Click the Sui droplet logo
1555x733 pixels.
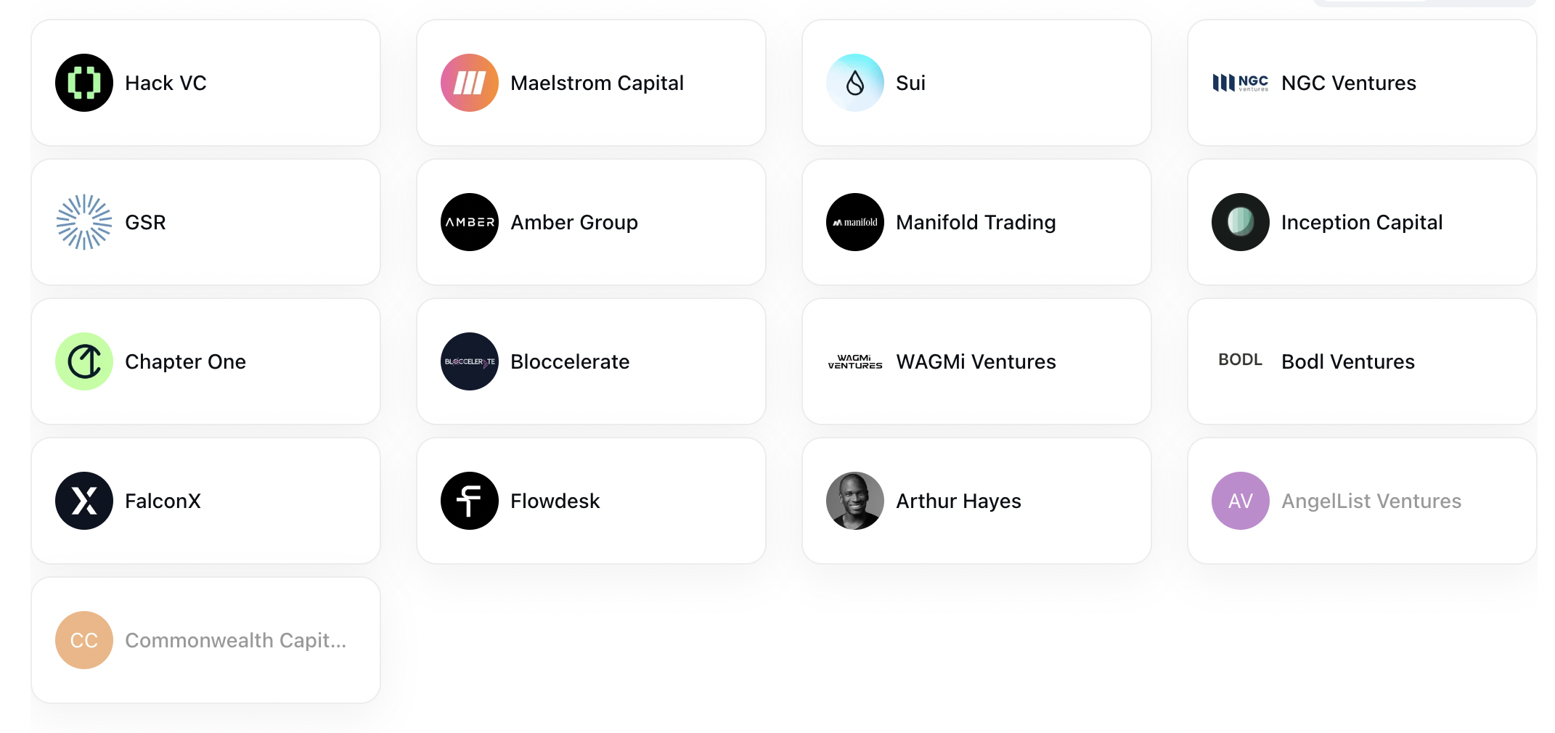coord(855,83)
